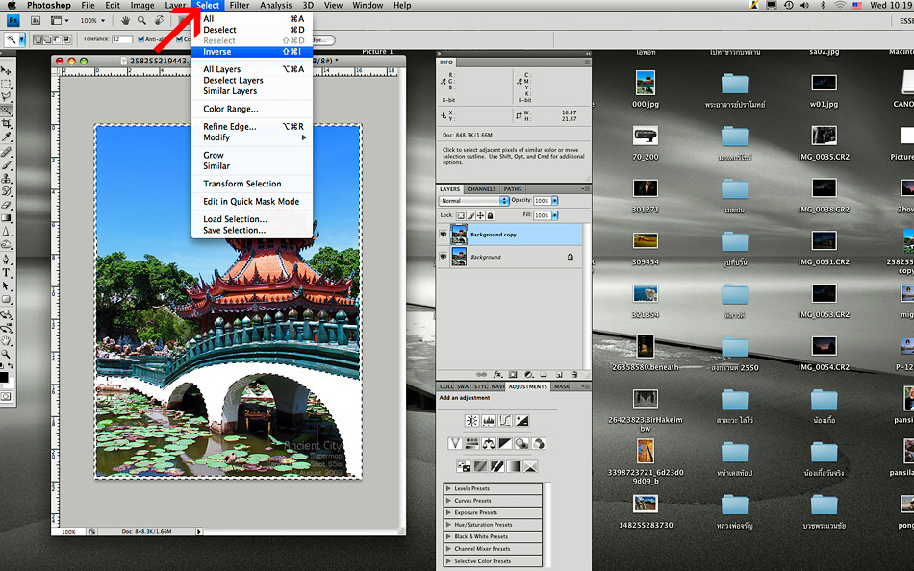The width and height of the screenshot is (914, 571).
Task: Click the foreground color swatch
Action: [x=5, y=377]
